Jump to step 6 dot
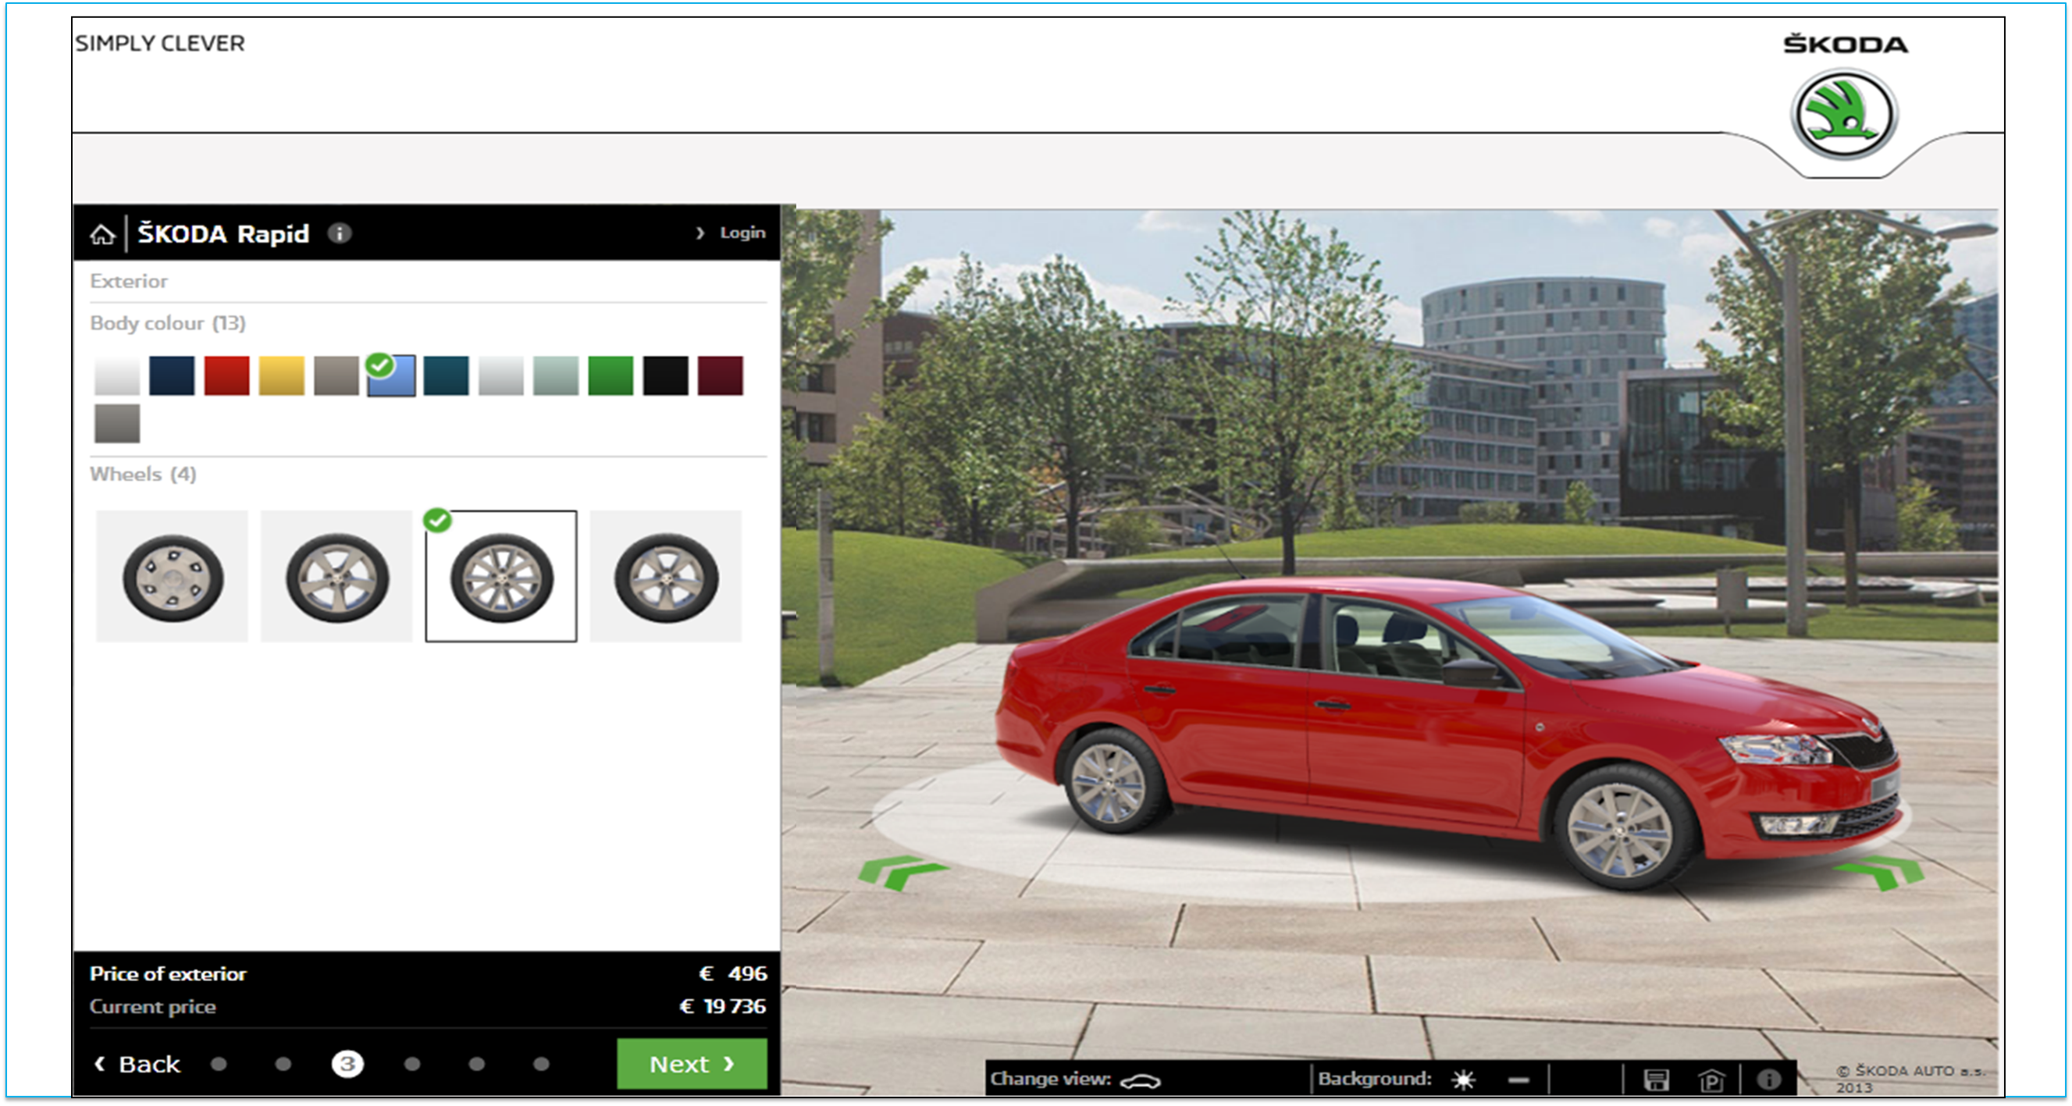Screen dimensions: 2072x1106 pyautogui.click(x=541, y=1064)
